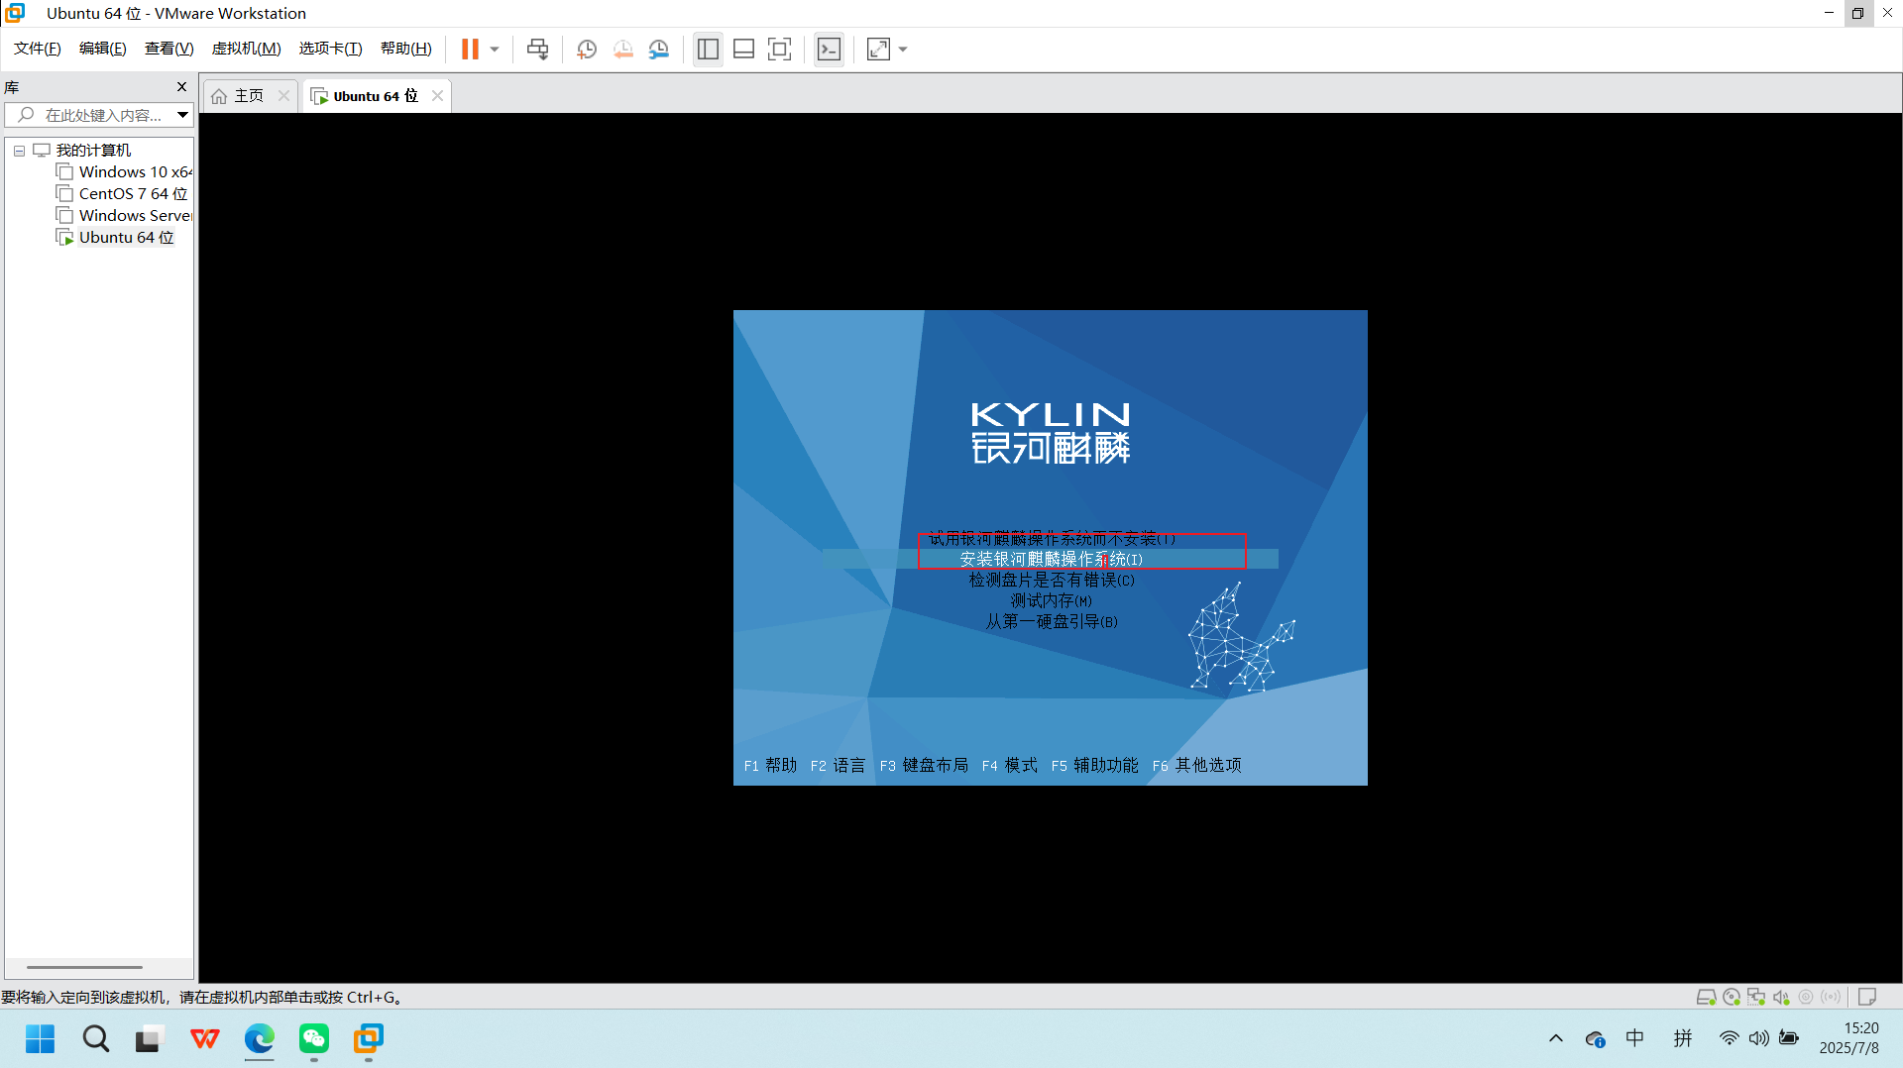Choose 安装银河麒麟操作系统(I) boot option
This screenshot has height=1068, width=1903.
pos(1051,560)
